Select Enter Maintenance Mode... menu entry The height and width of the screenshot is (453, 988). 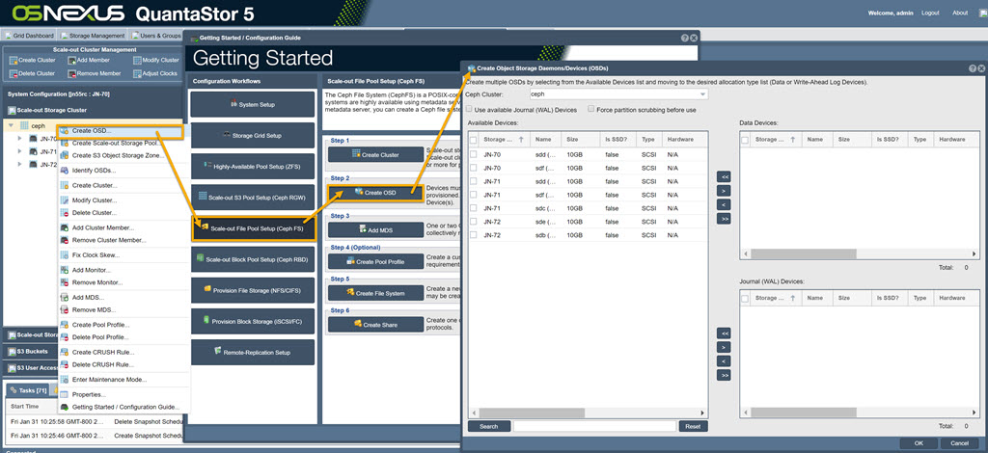[109, 380]
